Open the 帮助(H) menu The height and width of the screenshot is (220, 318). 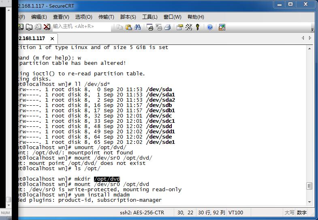coord(196,17)
